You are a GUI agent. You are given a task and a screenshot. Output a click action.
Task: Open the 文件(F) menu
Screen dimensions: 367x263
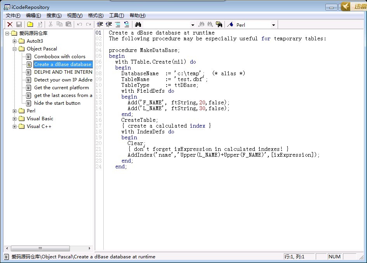pyautogui.click(x=13, y=16)
